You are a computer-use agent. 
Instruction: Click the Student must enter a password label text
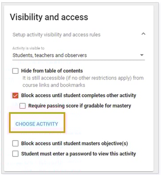[x=78, y=154]
